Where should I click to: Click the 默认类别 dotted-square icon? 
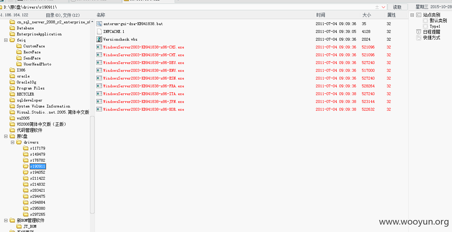pos(425,21)
